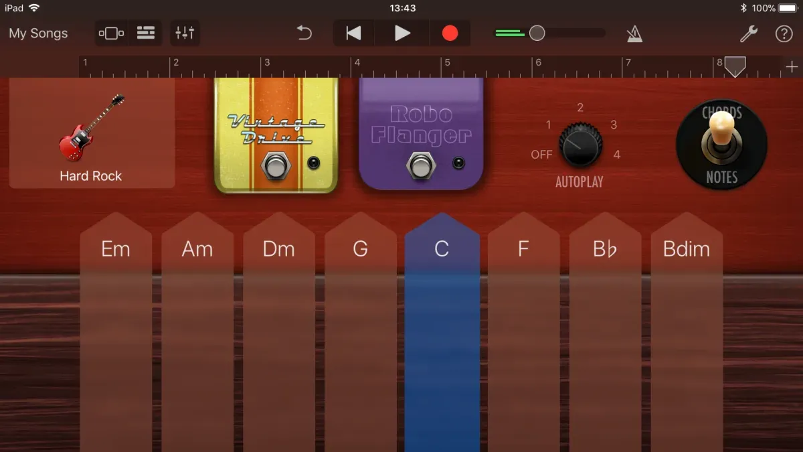Open help question mark icon

pyautogui.click(x=784, y=33)
